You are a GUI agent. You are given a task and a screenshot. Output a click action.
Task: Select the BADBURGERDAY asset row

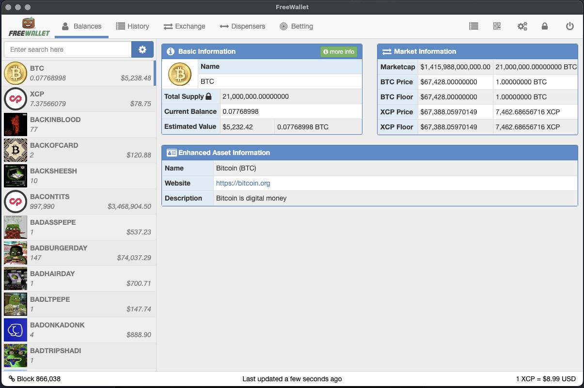[78, 253]
